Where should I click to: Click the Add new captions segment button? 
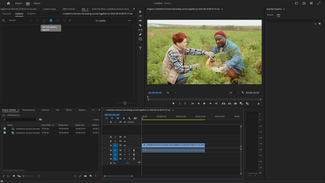[x=51, y=20]
